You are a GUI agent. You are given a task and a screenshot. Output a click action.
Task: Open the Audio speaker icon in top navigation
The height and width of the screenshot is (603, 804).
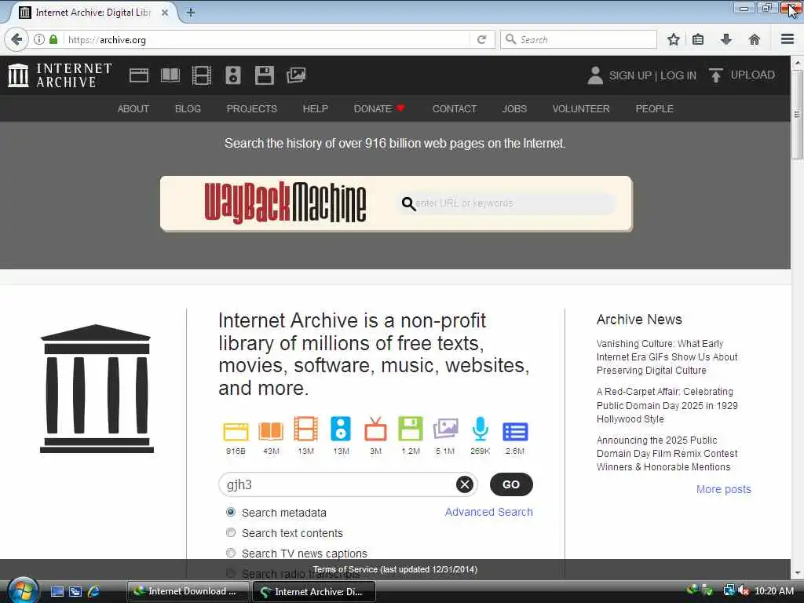[232, 75]
